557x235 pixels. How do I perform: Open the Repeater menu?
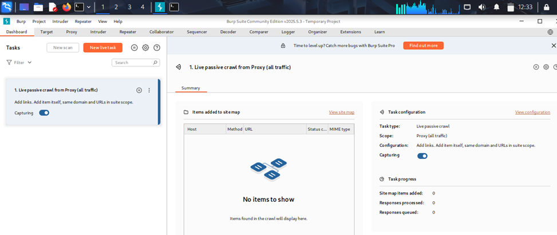click(83, 21)
